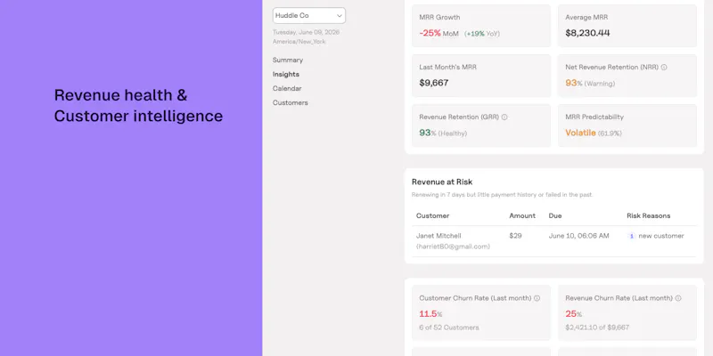Open the Janet Mitchell customer row
The height and width of the screenshot is (356, 713).
[553, 241]
